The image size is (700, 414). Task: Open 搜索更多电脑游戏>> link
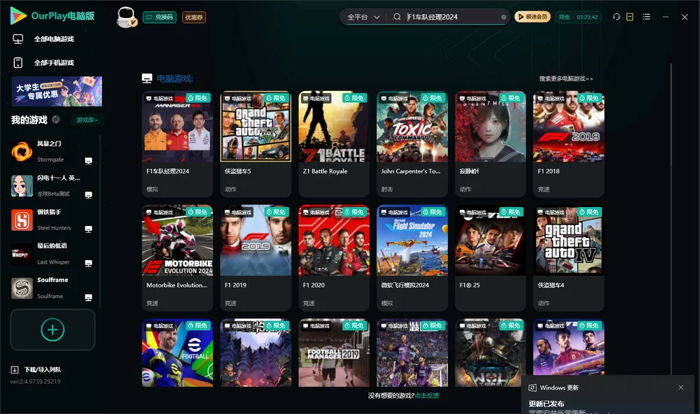[566, 78]
